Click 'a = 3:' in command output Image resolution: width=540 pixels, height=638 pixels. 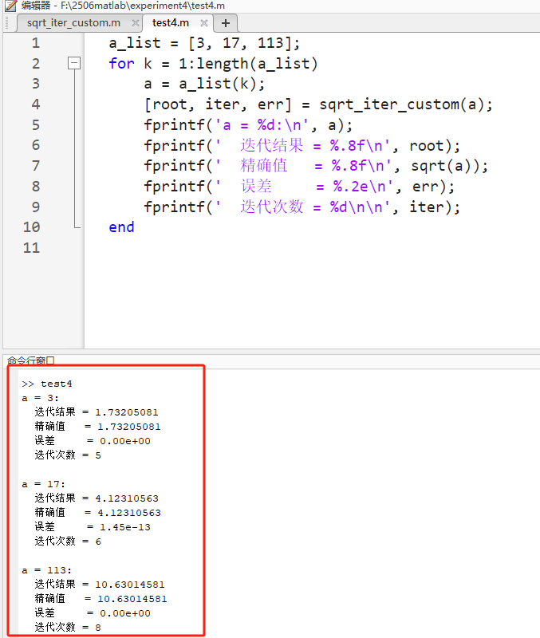pyautogui.click(x=41, y=398)
